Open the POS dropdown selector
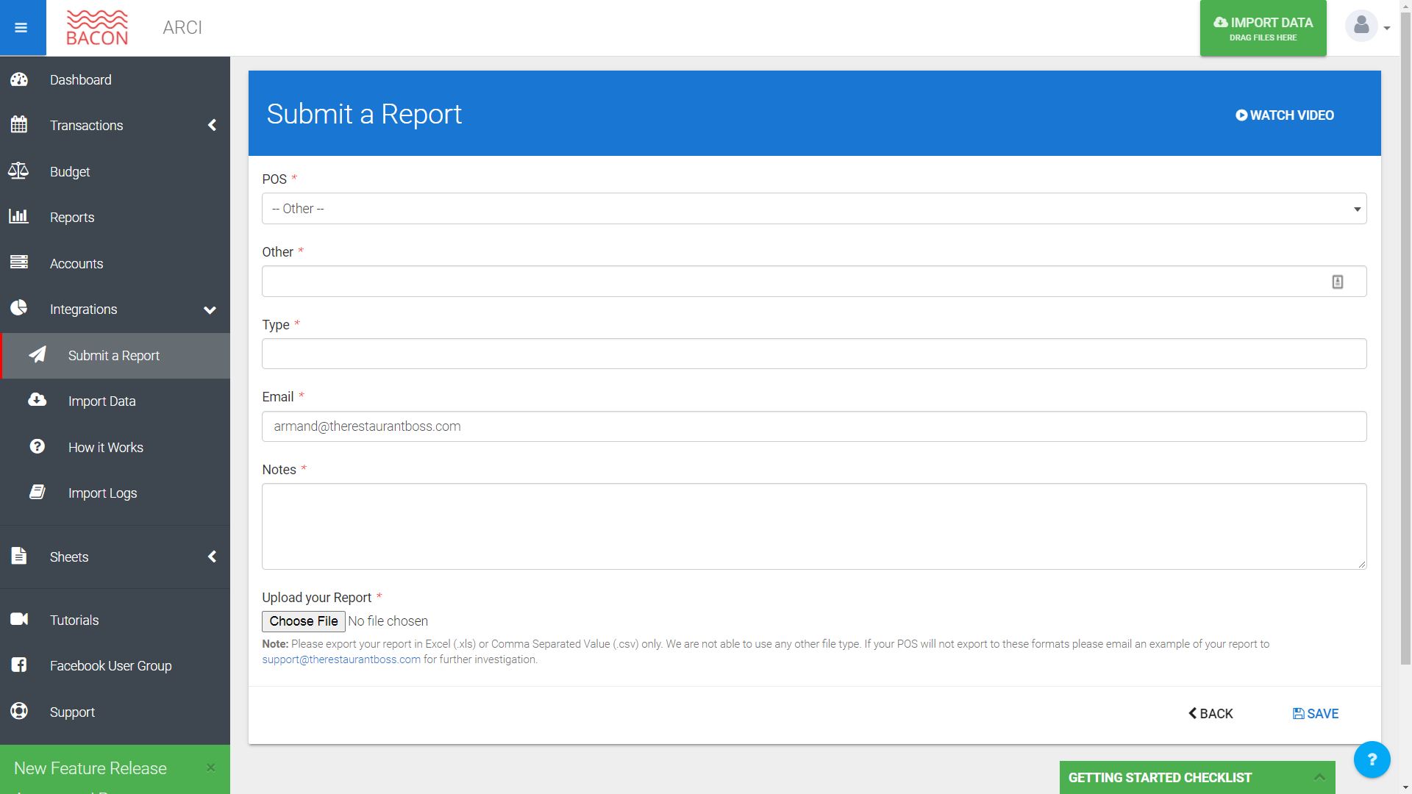The height and width of the screenshot is (794, 1412). (x=813, y=209)
